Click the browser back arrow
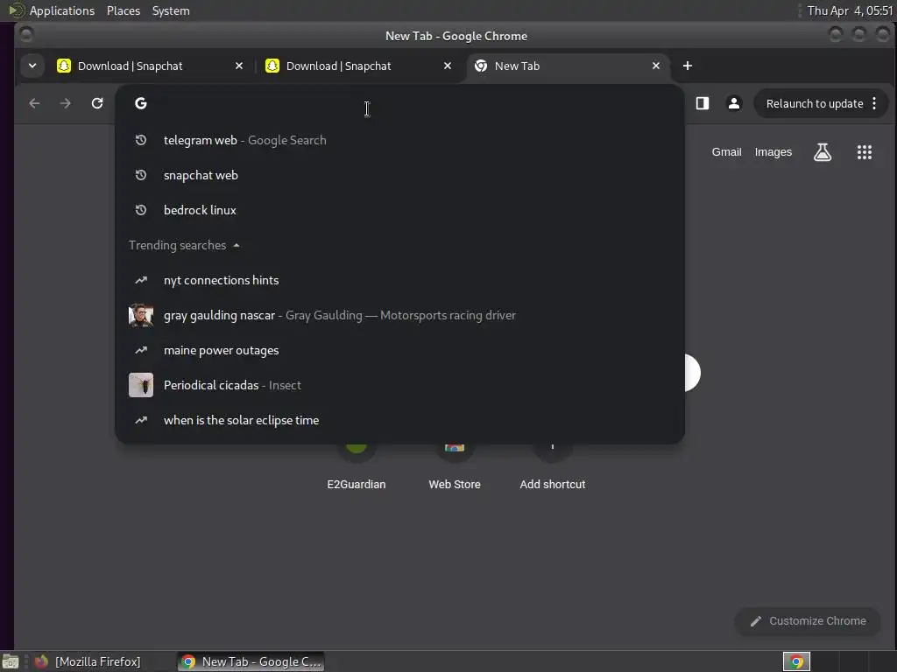897x672 pixels. click(34, 103)
